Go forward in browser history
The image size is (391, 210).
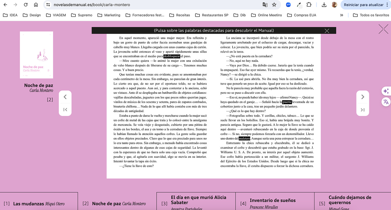pos(15,5)
